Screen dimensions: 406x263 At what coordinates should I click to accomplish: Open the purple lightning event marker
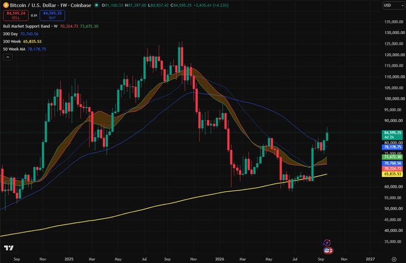point(327,243)
